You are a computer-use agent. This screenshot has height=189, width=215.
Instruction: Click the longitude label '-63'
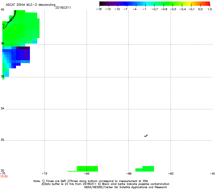[171, 174]
